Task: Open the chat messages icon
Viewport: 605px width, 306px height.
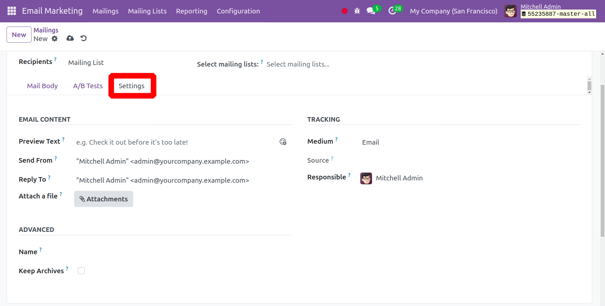Action: (371, 11)
